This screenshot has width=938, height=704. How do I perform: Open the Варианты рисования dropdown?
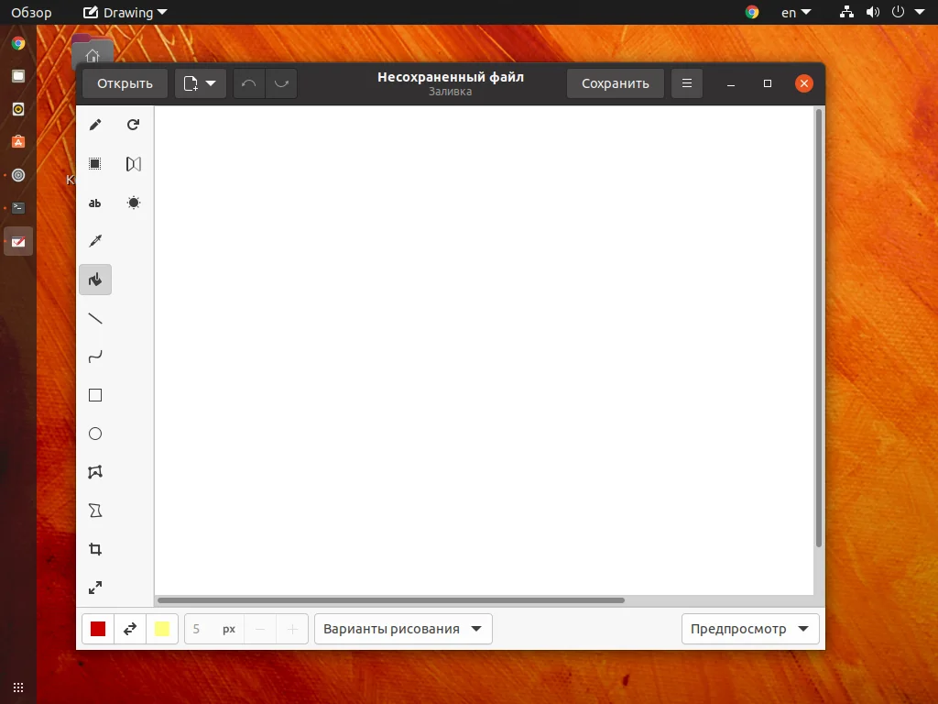click(x=403, y=629)
